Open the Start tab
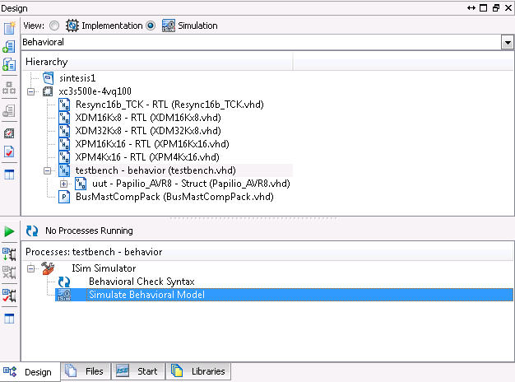 point(138,371)
